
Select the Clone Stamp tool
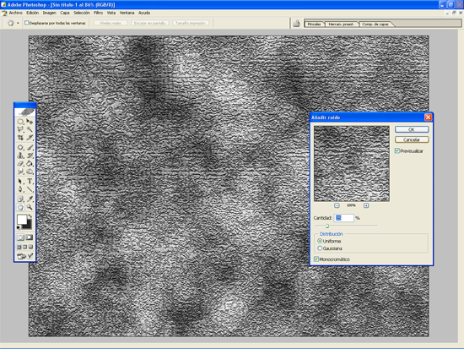[20, 155]
